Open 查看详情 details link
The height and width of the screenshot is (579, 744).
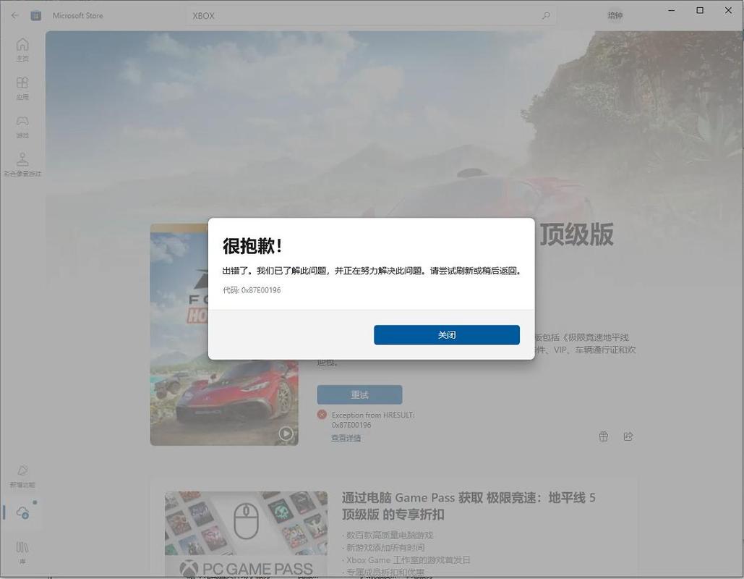(x=346, y=438)
